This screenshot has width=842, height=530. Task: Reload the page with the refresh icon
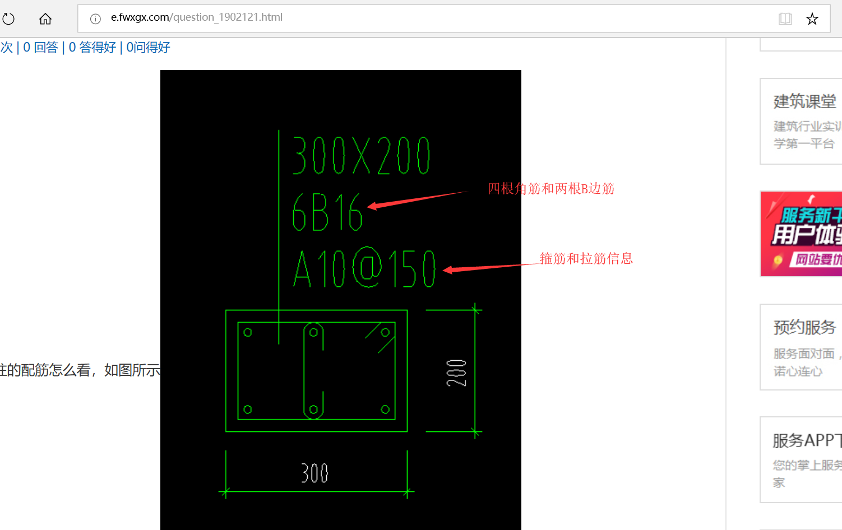click(x=8, y=19)
